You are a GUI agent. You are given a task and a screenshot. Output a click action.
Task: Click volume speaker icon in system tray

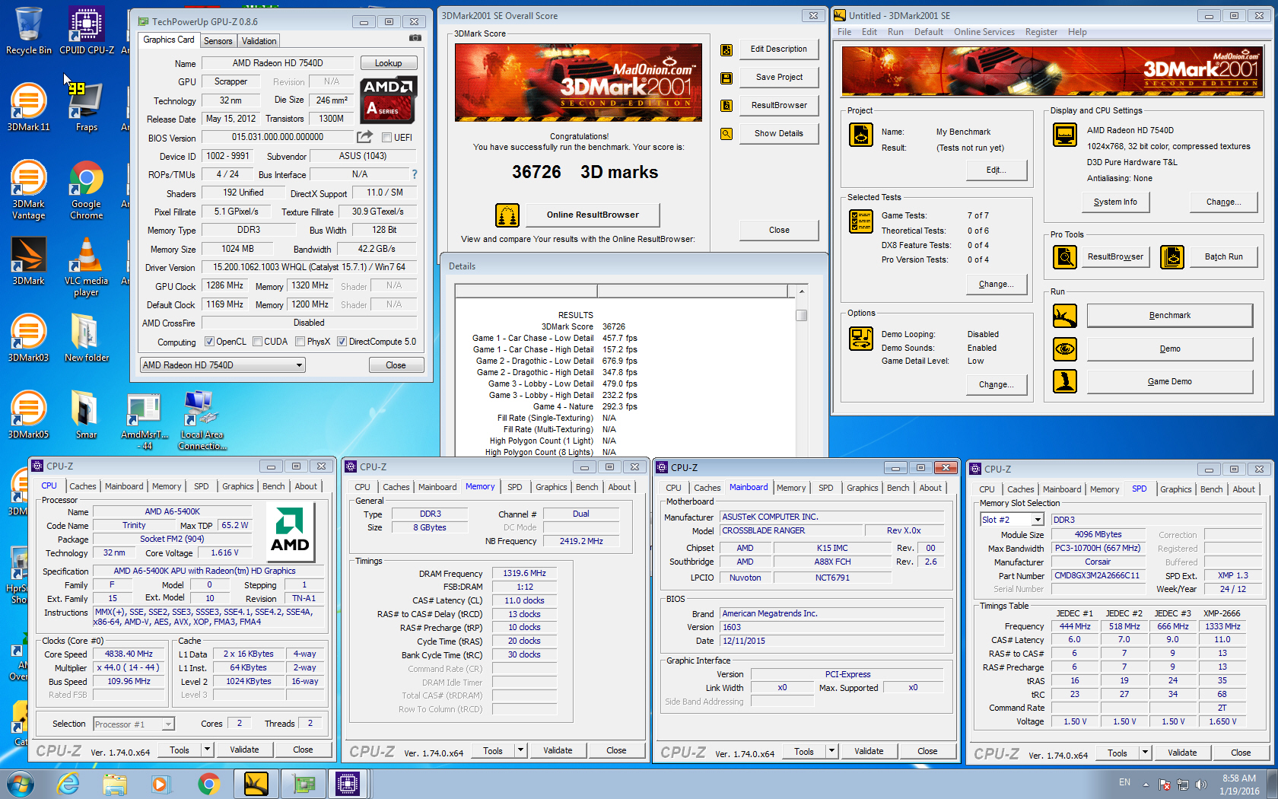click(x=1200, y=784)
